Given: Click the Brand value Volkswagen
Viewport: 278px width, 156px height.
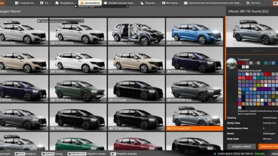Looking at the screenshot, I should pyautogui.click(x=269, y=133).
